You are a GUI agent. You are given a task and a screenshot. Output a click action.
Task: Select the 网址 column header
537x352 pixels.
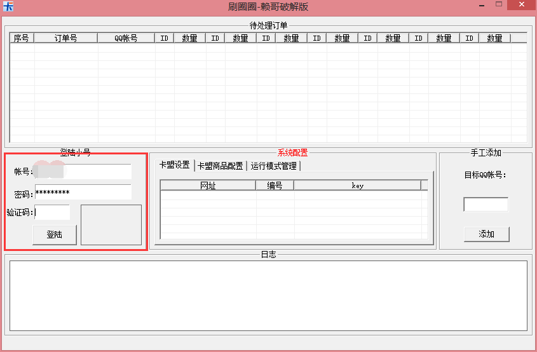pyautogui.click(x=208, y=186)
